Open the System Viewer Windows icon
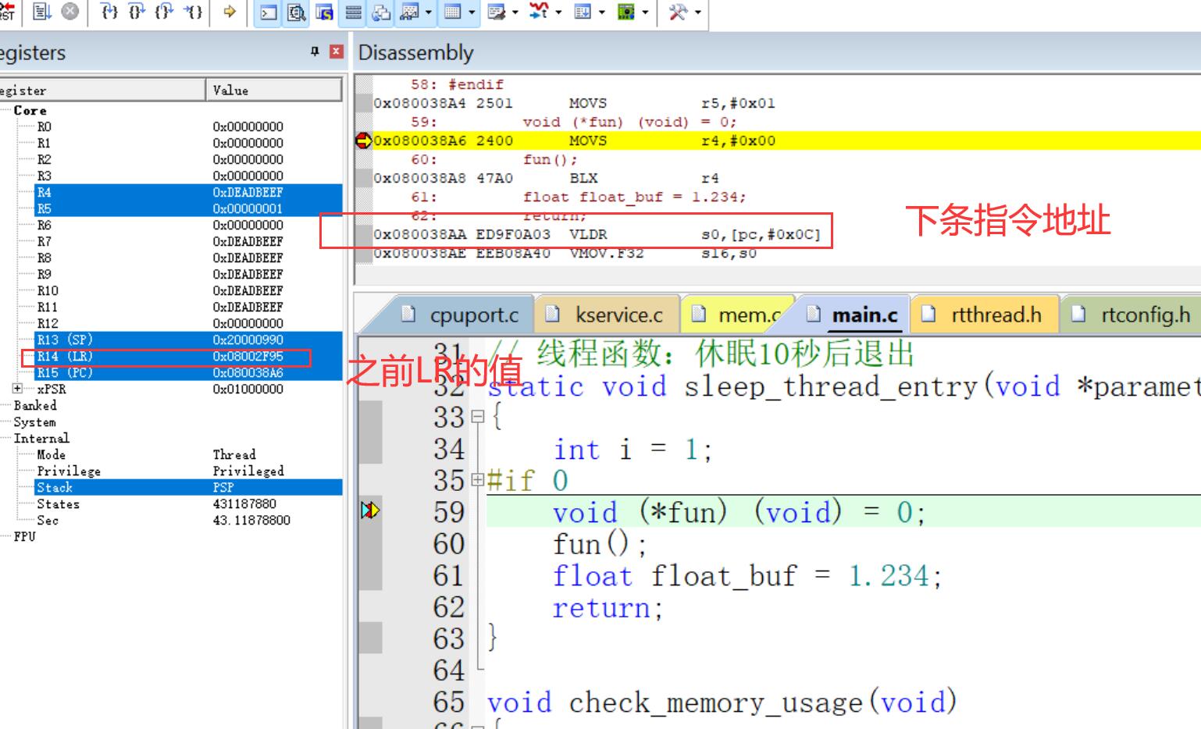This screenshot has height=729, width=1201. pyautogui.click(x=626, y=12)
